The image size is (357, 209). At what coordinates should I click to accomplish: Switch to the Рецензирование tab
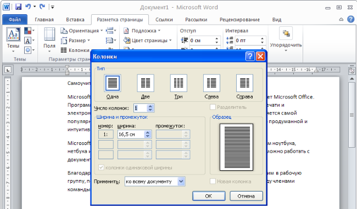(239, 20)
